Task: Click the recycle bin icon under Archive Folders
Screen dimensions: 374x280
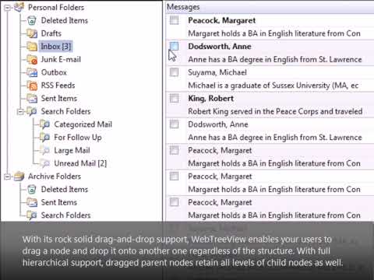Action: [x=32, y=189]
